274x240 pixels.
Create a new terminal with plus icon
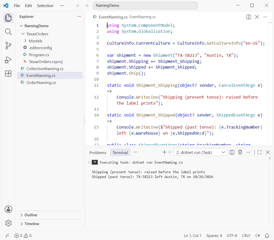click(165, 152)
